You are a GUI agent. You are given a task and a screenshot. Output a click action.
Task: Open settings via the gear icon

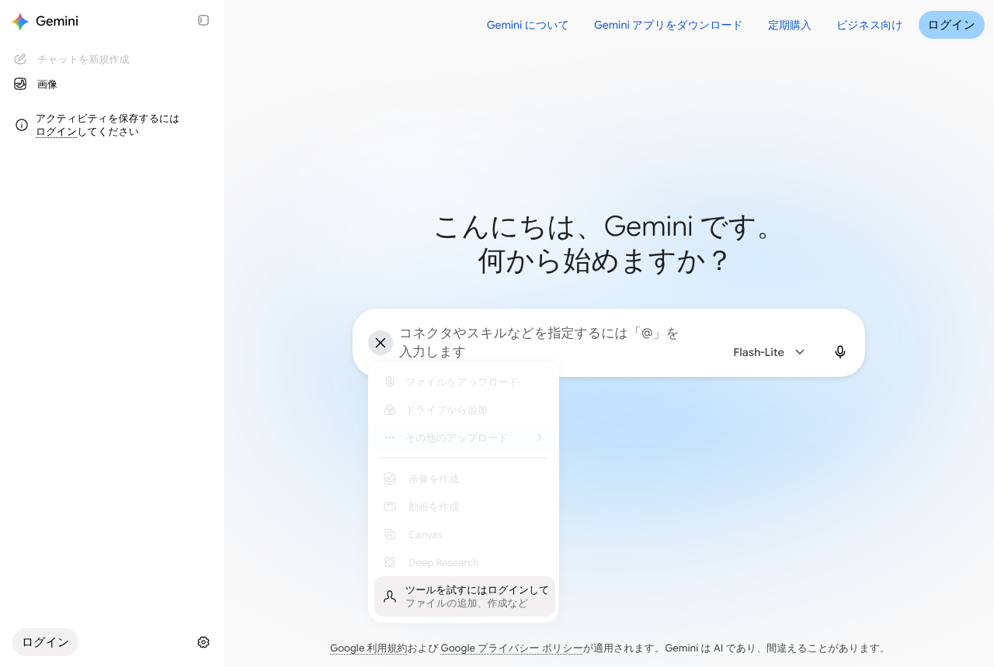point(203,642)
